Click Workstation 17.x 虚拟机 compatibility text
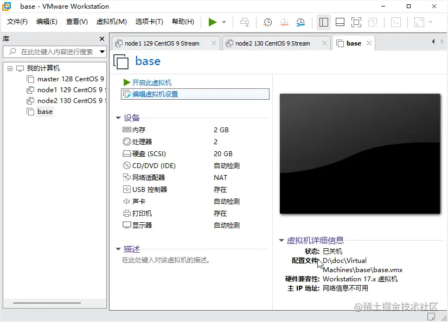This screenshot has height=322, width=448. click(360, 279)
